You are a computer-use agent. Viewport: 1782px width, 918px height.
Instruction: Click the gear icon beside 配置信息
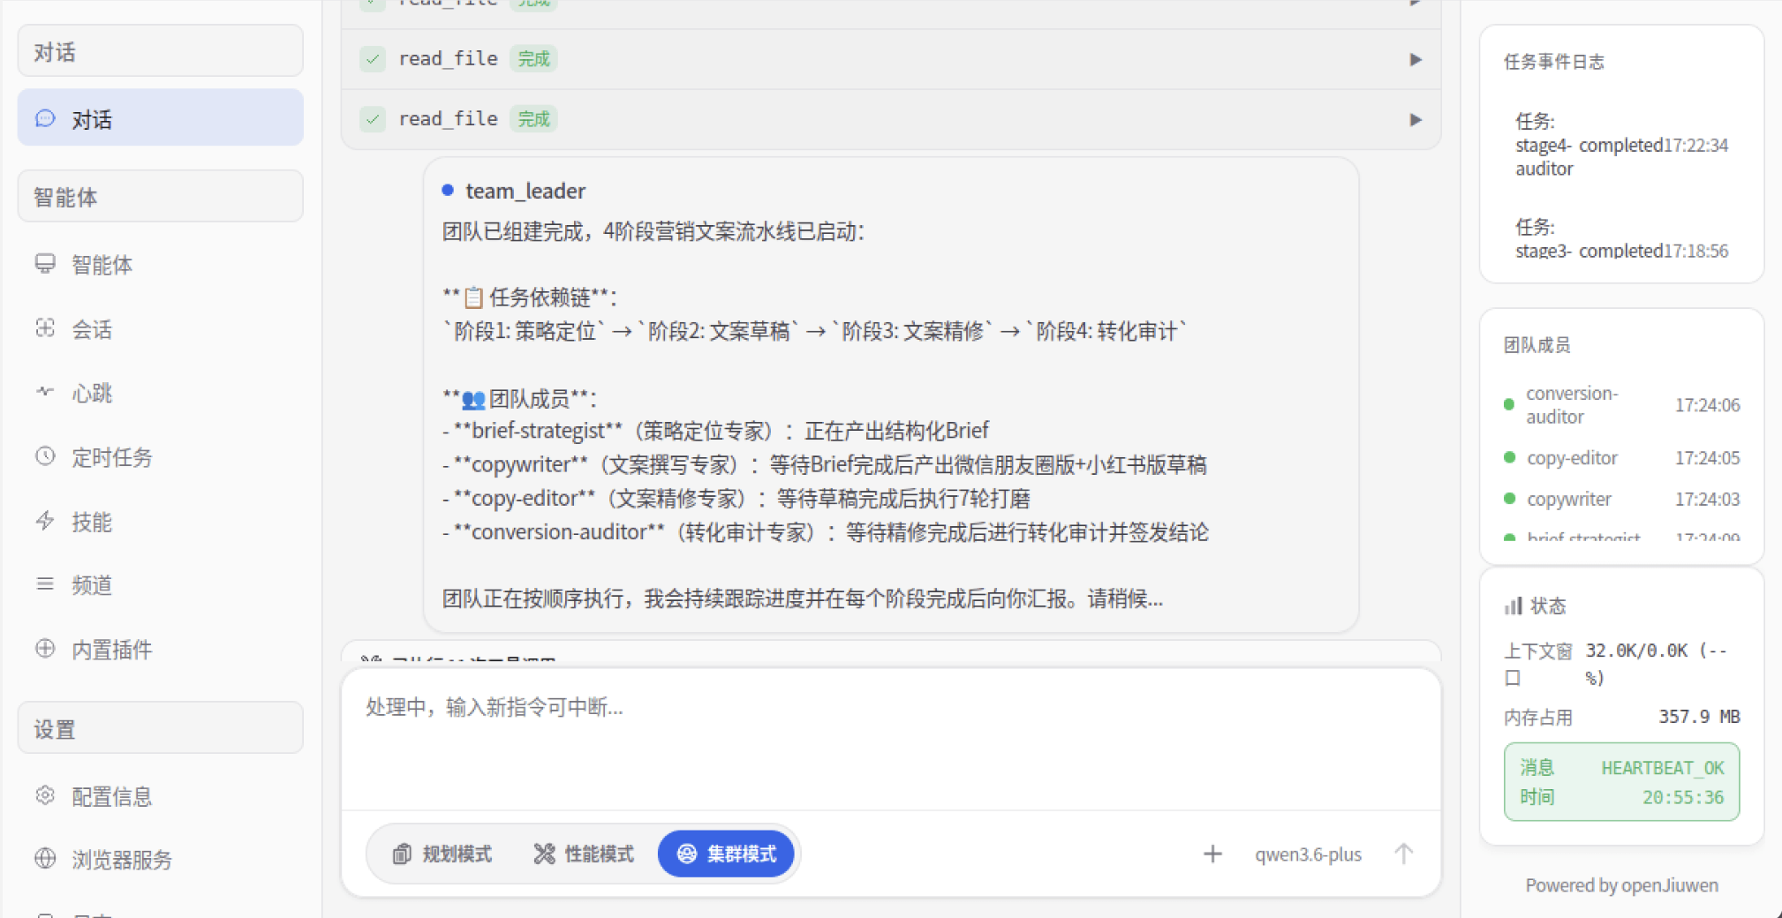(45, 794)
